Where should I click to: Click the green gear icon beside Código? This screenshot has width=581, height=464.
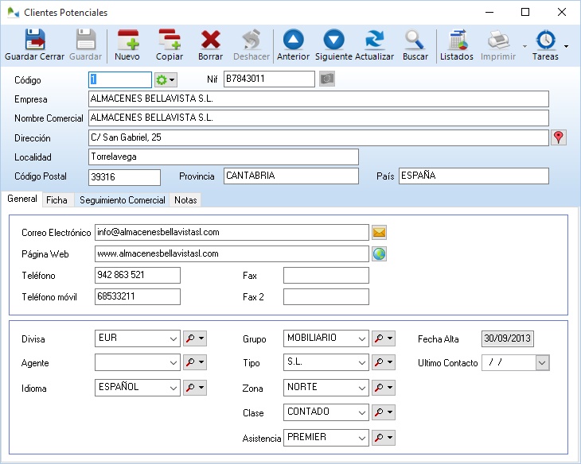click(166, 80)
